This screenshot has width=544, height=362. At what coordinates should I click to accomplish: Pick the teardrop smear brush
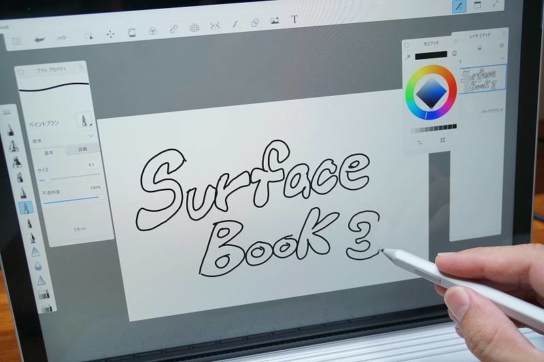(38, 266)
